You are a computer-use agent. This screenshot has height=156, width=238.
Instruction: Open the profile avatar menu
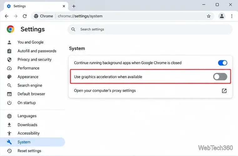pyautogui.click(x=222, y=16)
